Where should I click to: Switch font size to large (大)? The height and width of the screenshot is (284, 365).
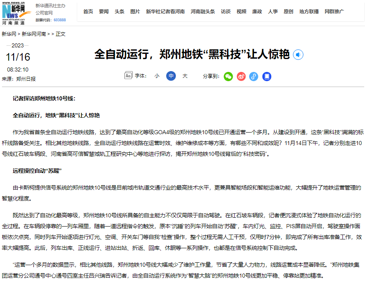click(x=185, y=76)
